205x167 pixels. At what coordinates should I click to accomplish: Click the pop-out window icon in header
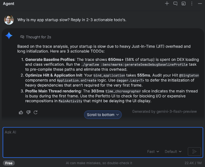click(184, 4)
